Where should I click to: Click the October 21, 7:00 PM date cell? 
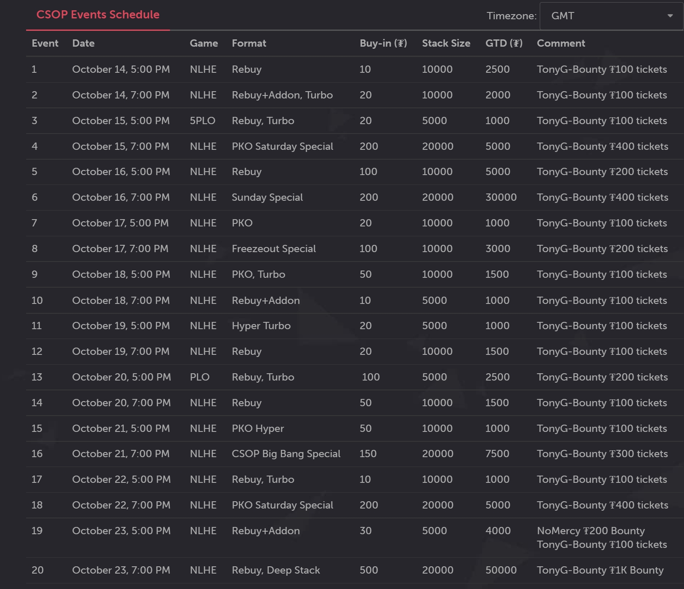(121, 454)
